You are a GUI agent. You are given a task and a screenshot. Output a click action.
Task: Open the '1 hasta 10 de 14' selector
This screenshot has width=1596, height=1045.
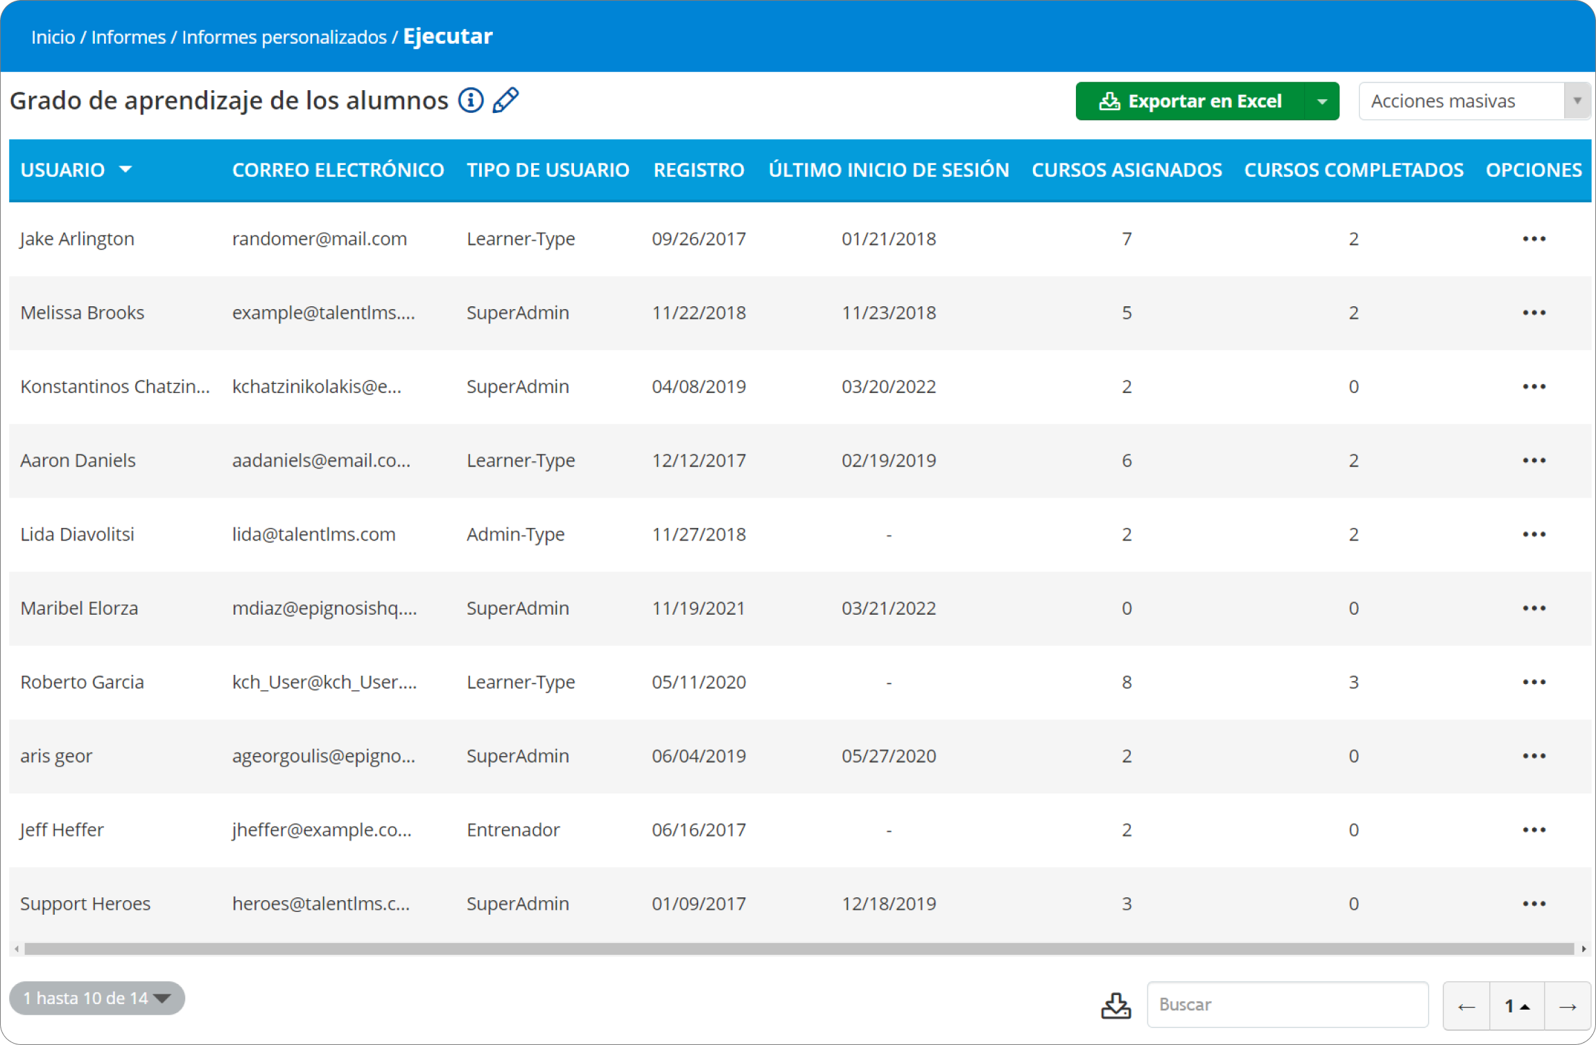pos(97,999)
